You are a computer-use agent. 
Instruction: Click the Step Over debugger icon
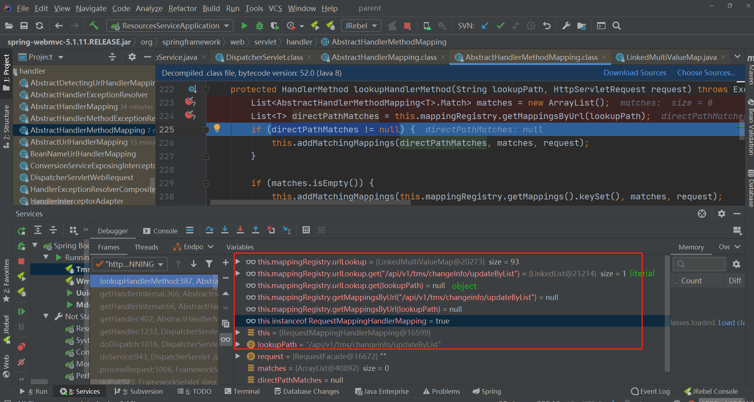click(210, 230)
